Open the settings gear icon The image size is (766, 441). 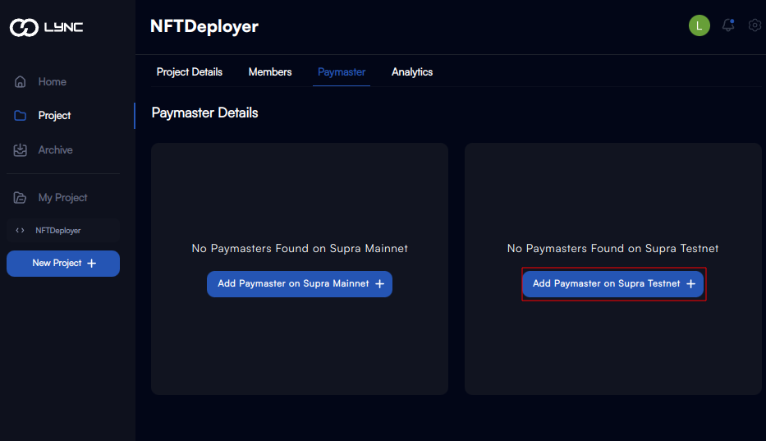tap(755, 25)
